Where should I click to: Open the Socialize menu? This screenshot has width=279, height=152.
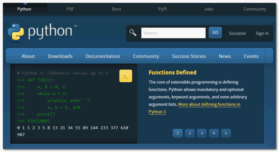pyautogui.click(x=237, y=33)
